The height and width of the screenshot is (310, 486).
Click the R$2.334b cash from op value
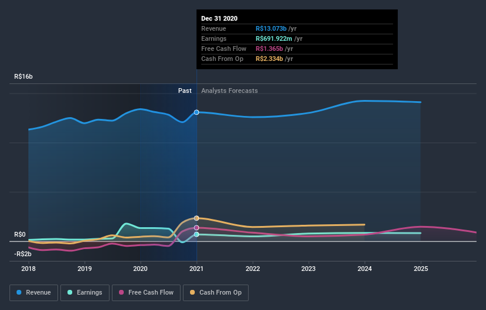click(269, 59)
